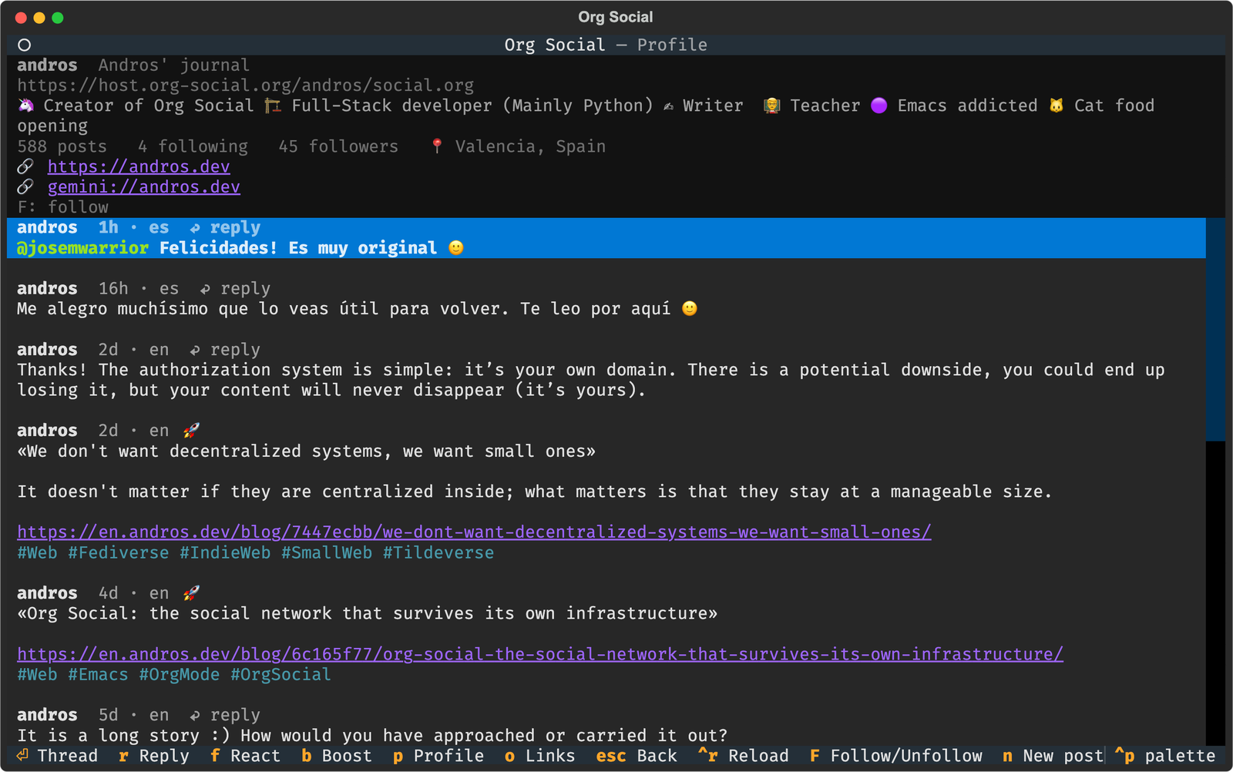Click the @josemwarrior mention
Screen dimensions: 1233x772
[x=82, y=248]
